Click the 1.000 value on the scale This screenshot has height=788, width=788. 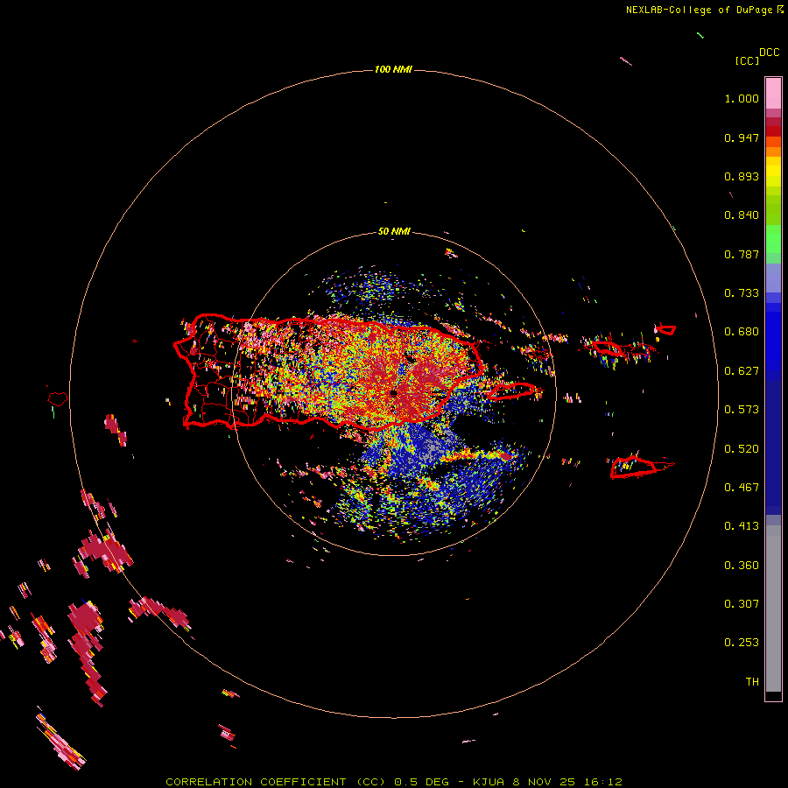pos(742,98)
